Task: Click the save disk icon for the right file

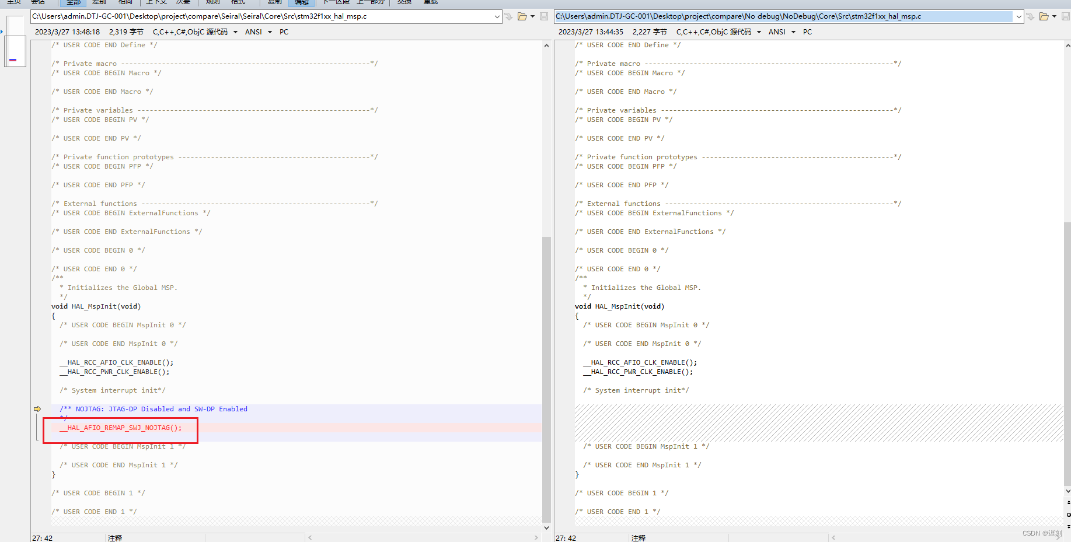Action: pos(1065,16)
